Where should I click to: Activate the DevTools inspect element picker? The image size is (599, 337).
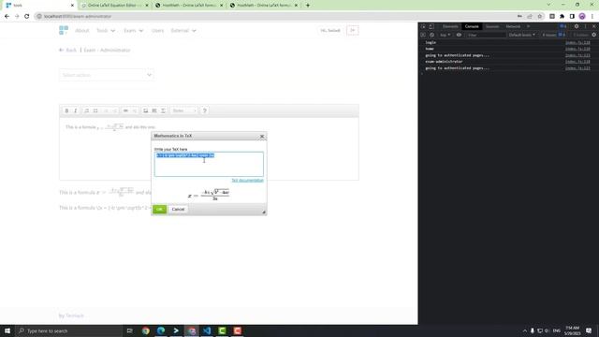coord(423,26)
